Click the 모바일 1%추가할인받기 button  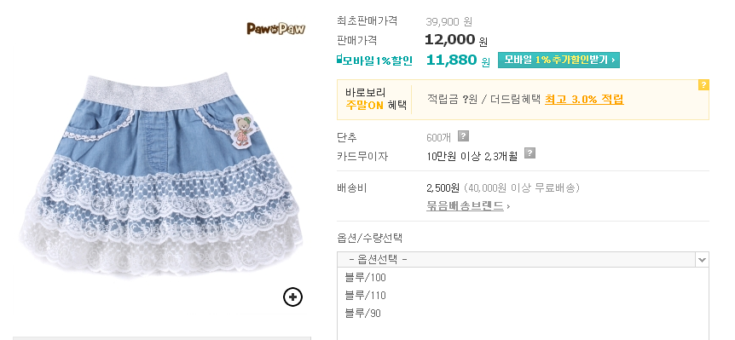coord(558,60)
